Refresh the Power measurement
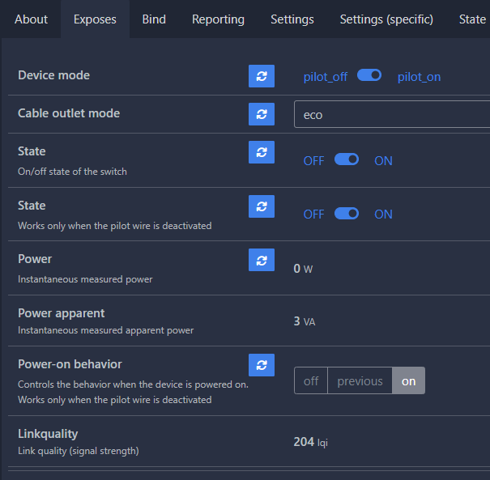This screenshot has width=490, height=480. click(x=262, y=260)
